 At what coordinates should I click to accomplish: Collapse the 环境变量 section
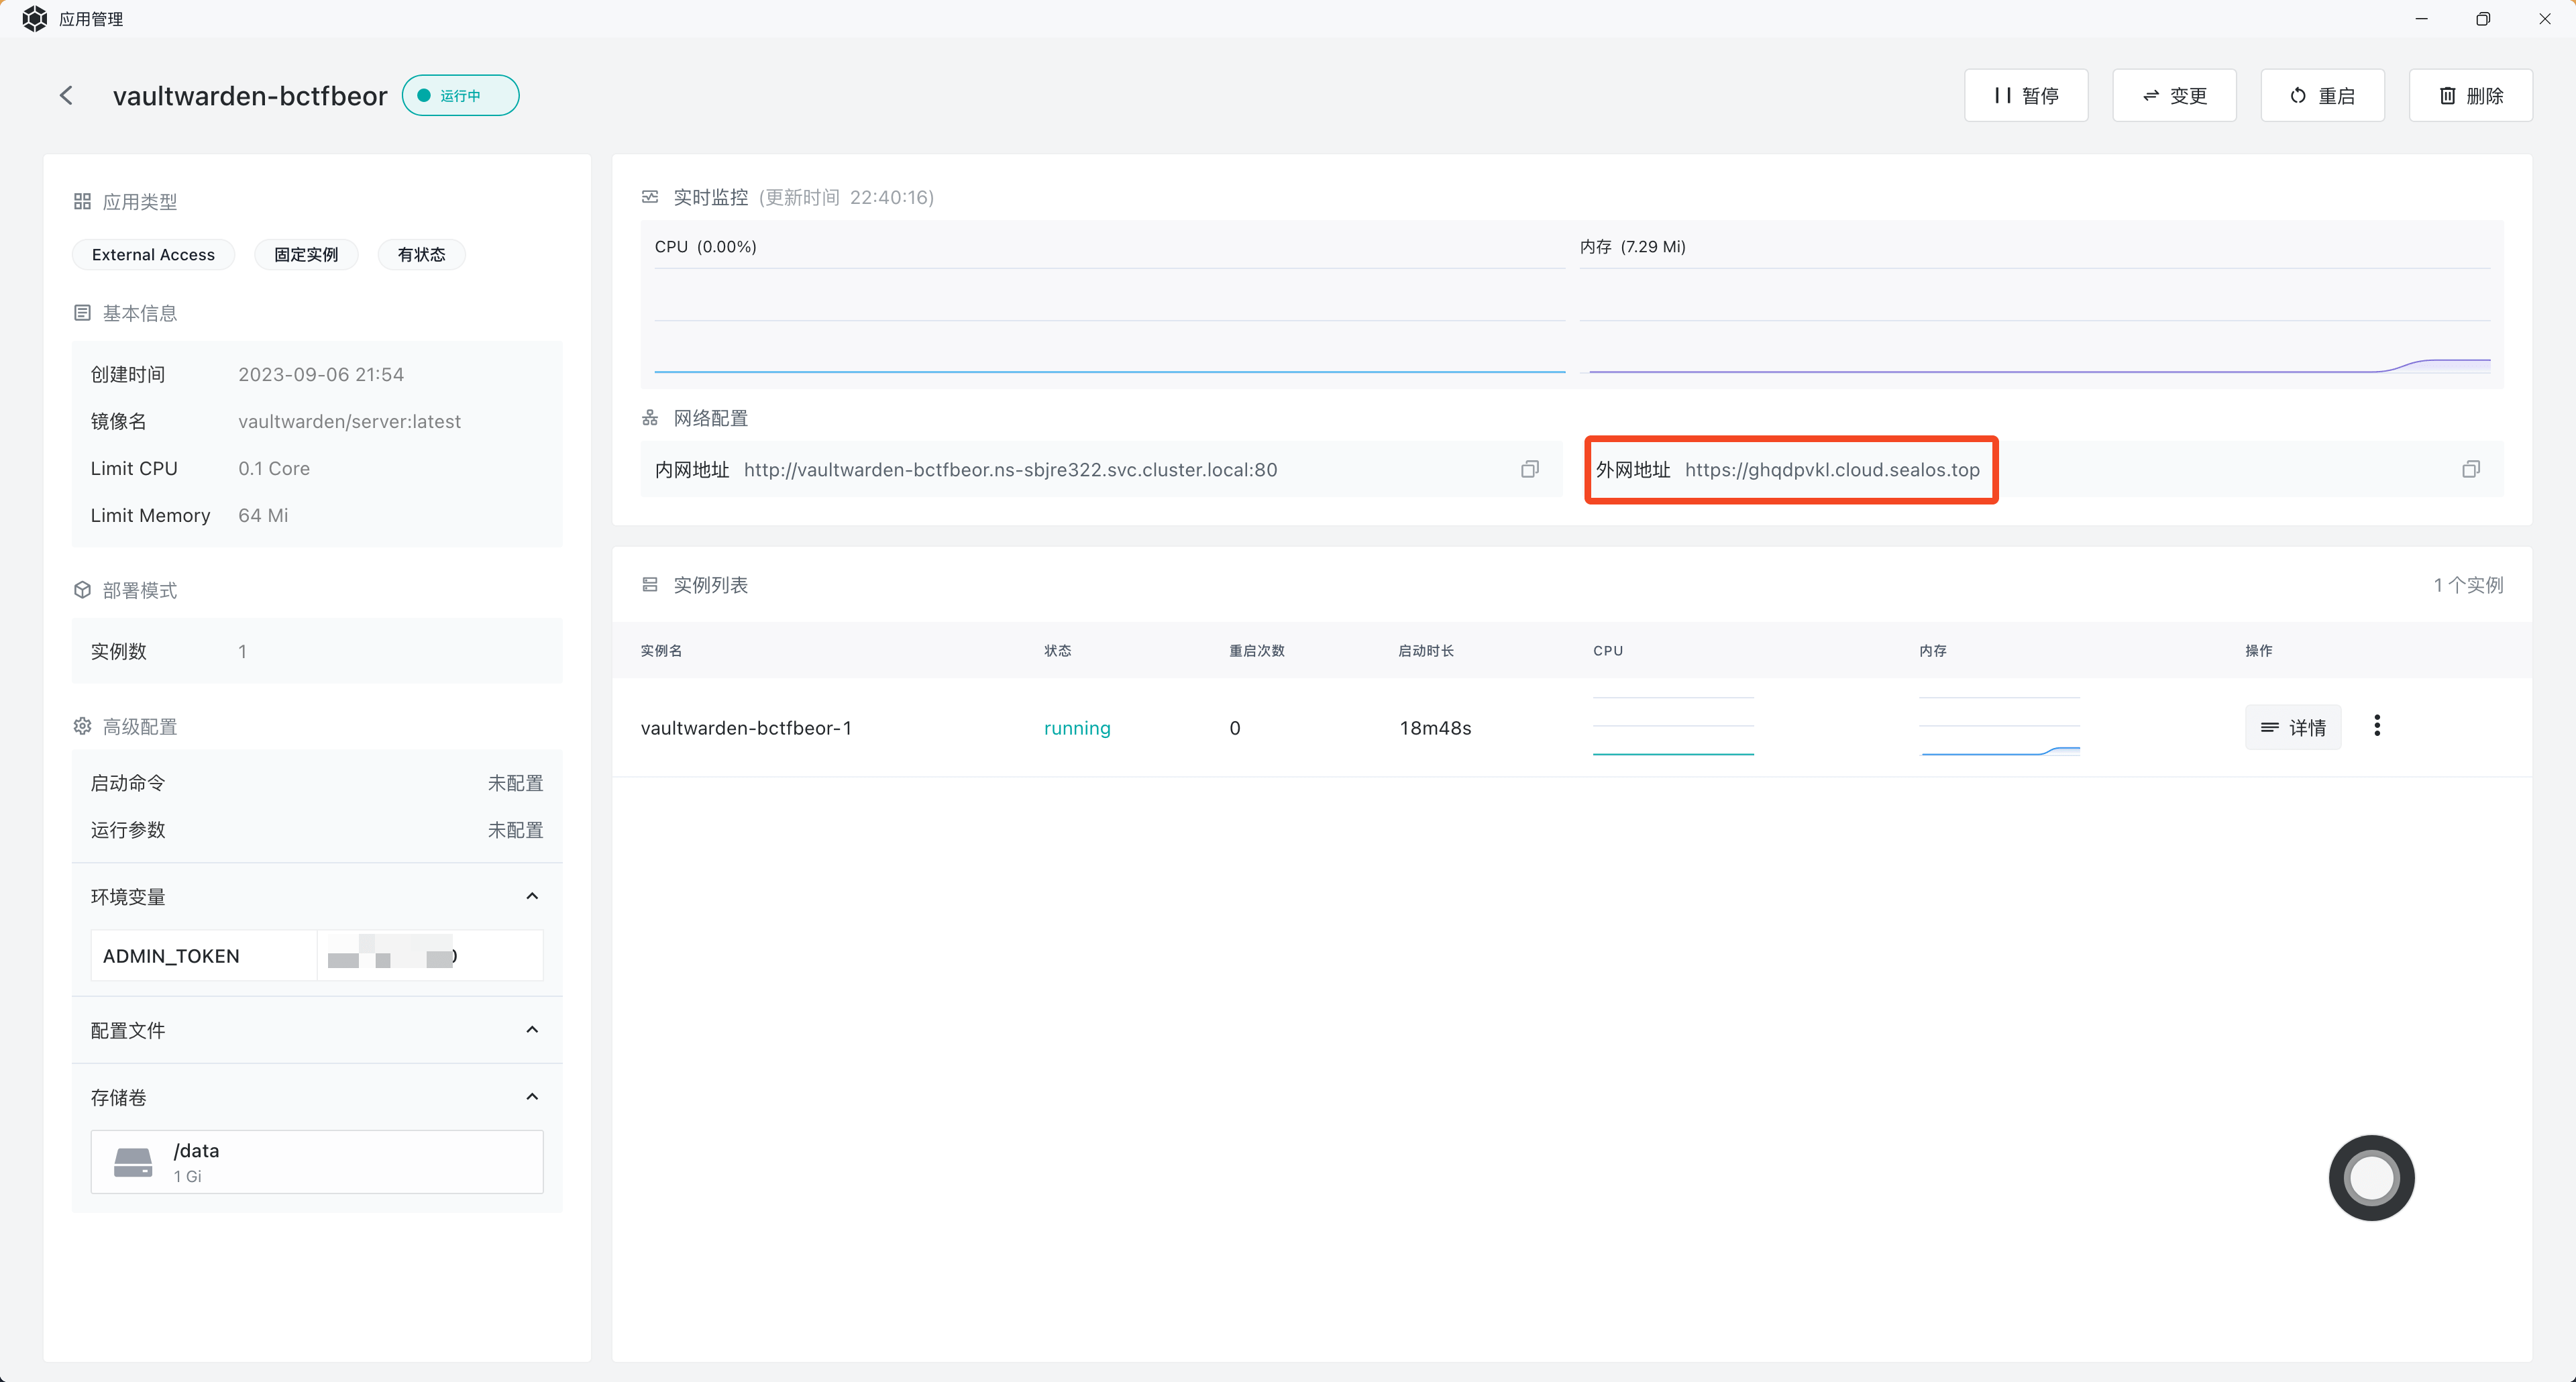(532, 896)
